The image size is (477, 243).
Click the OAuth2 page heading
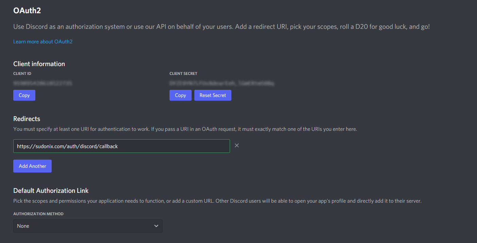point(27,11)
